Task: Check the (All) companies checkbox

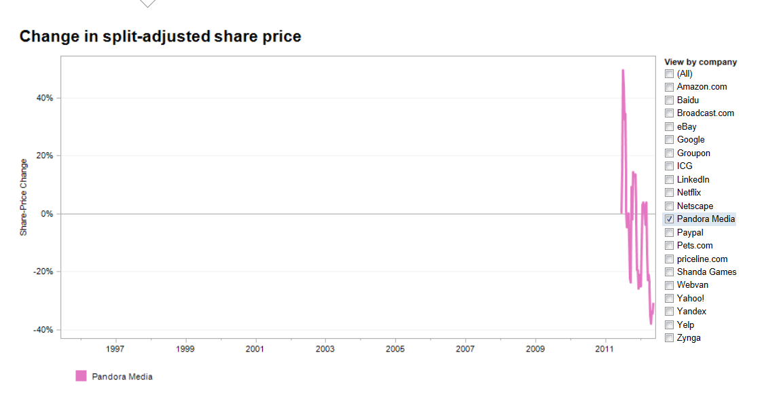Action: (x=670, y=74)
